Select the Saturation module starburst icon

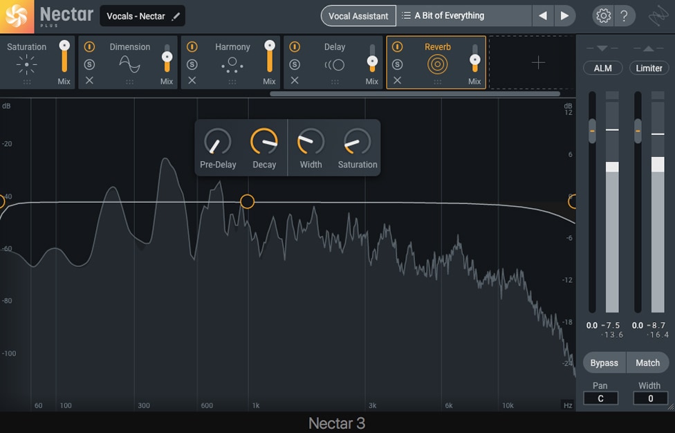point(27,64)
